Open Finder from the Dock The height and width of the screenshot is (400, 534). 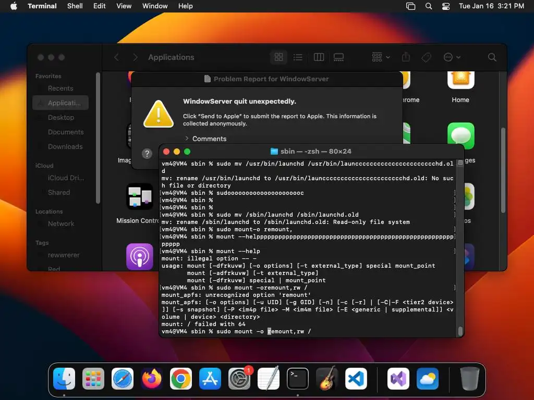tap(64, 379)
